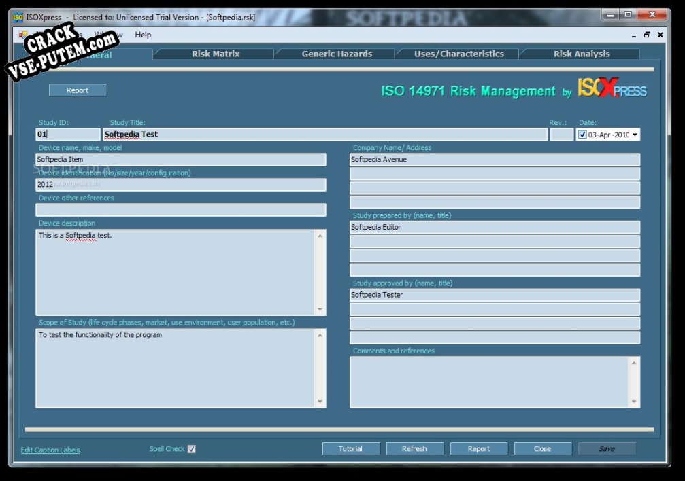This screenshot has width=685, height=481.
Task: Open the Help menu
Action: click(x=143, y=35)
